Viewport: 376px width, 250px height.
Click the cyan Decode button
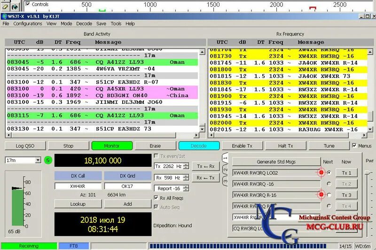click(x=199, y=146)
